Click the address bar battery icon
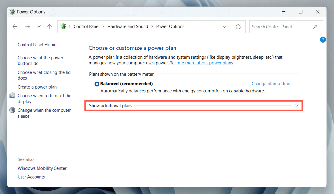Viewport: 334px width, 194px height. point(64,27)
